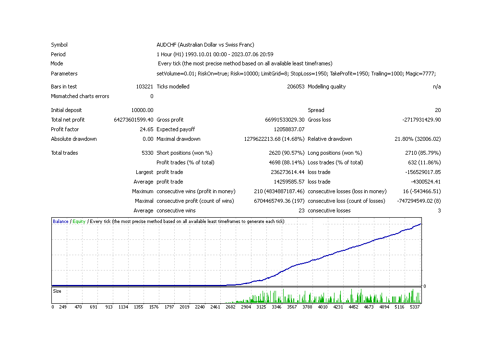Click Gross profit value 66991533029.30
The height and width of the screenshot is (346, 491).
285,120
